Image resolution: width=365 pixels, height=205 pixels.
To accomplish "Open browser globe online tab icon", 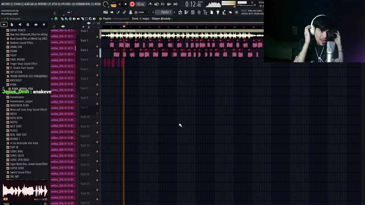I will pos(28,25).
